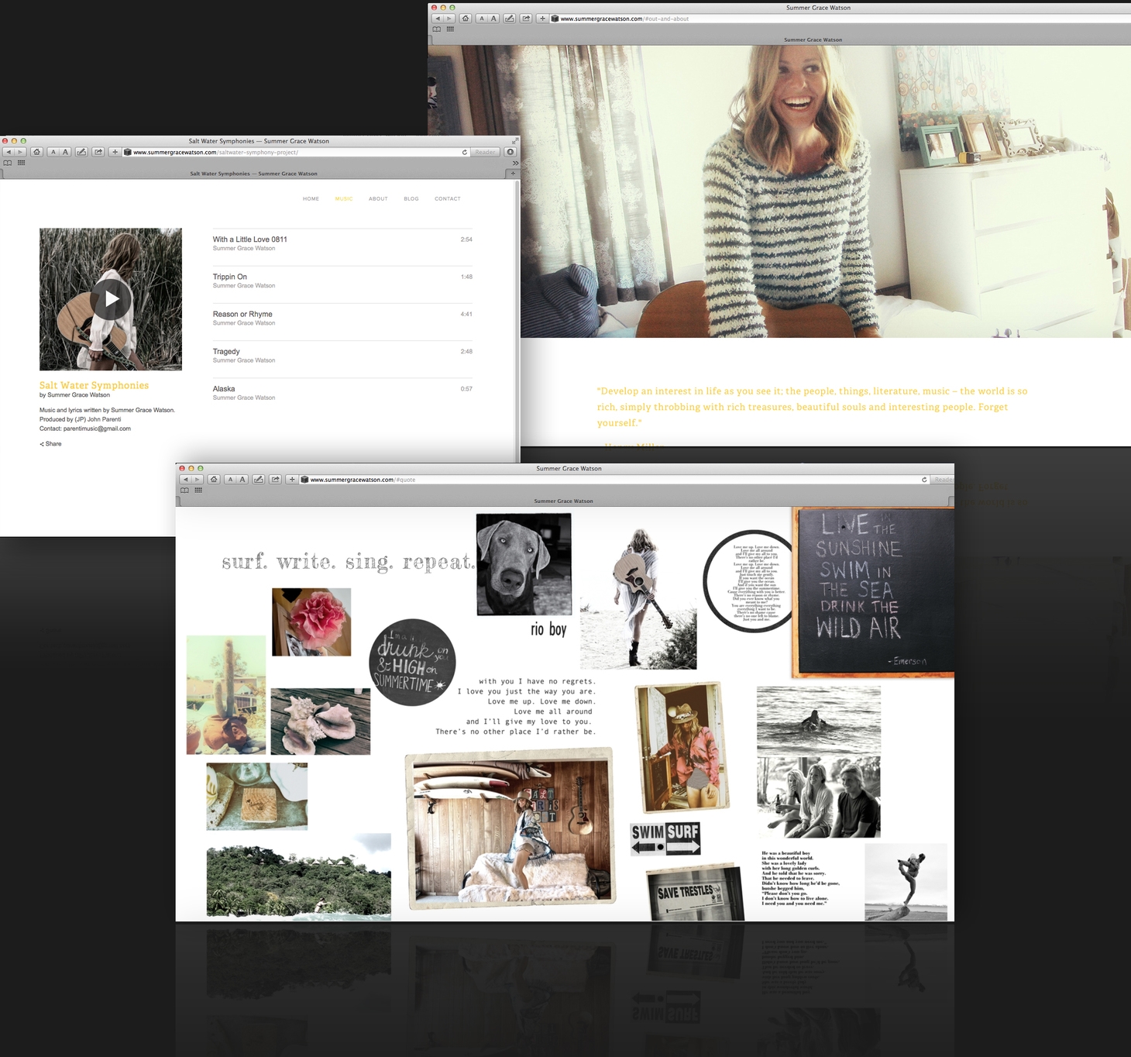The image size is (1131, 1057).
Task: Click address bar of saltwater-symphony-project page
Action: click(294, 152)
